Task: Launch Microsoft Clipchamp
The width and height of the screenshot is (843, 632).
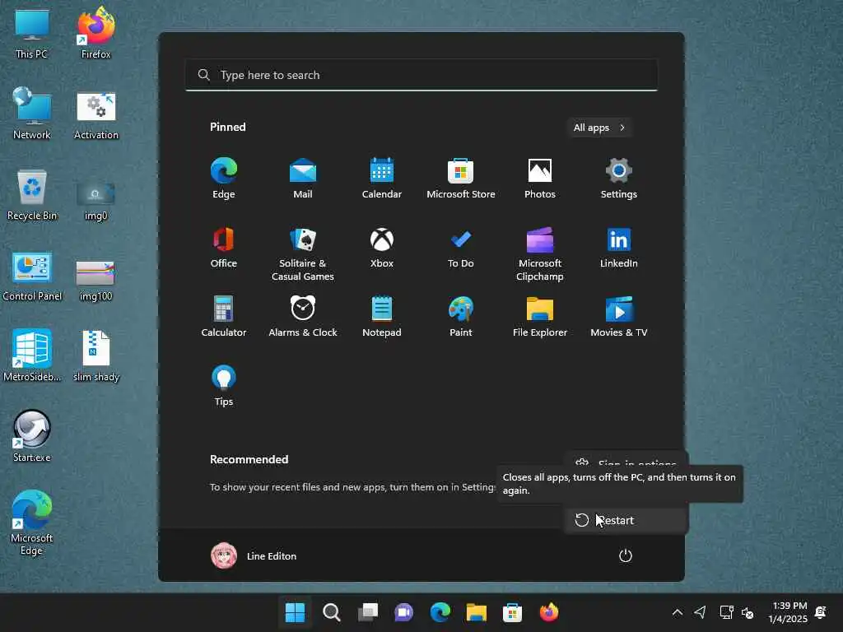Action: coord(540,254)
